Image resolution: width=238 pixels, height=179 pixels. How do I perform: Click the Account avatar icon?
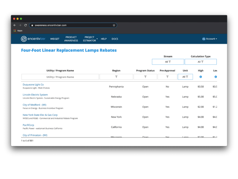pos(204,39)
